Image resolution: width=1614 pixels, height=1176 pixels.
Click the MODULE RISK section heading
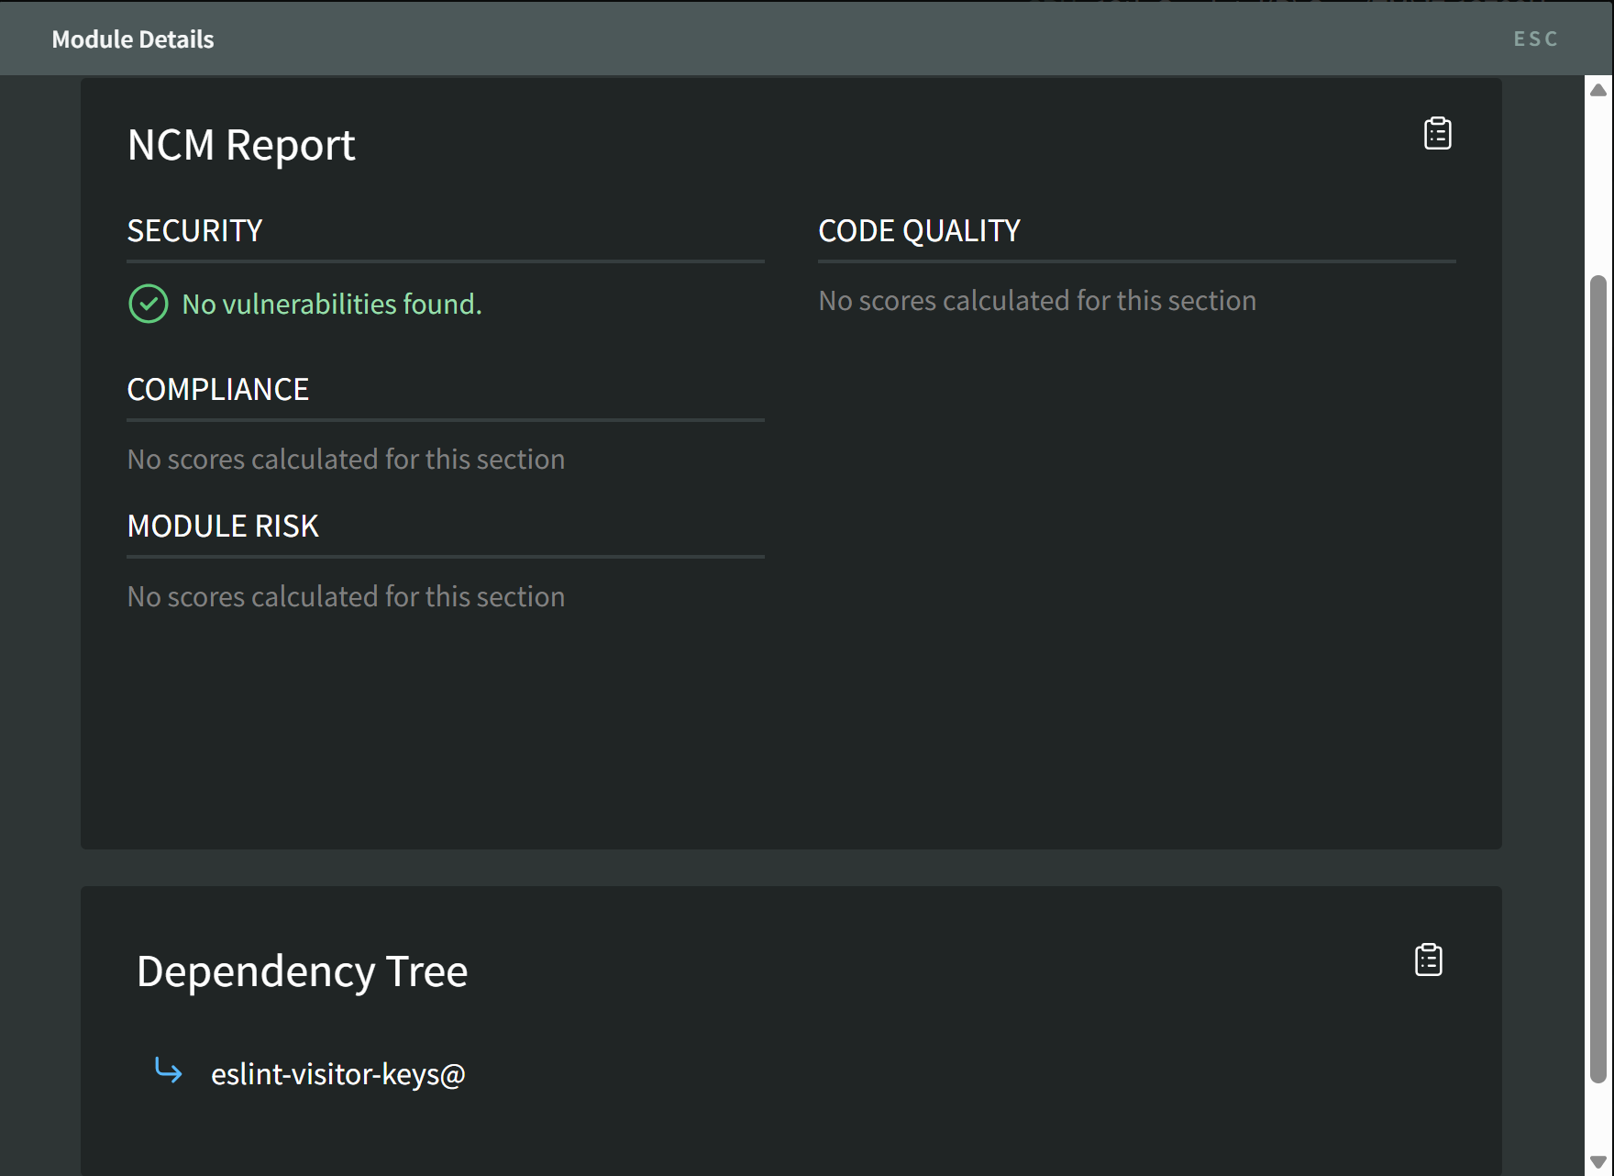[x=223, y=527]
